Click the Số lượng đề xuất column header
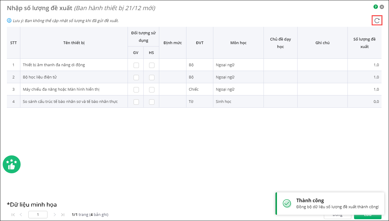This screenshot has width=389, height=221. [x=364, y=43]
